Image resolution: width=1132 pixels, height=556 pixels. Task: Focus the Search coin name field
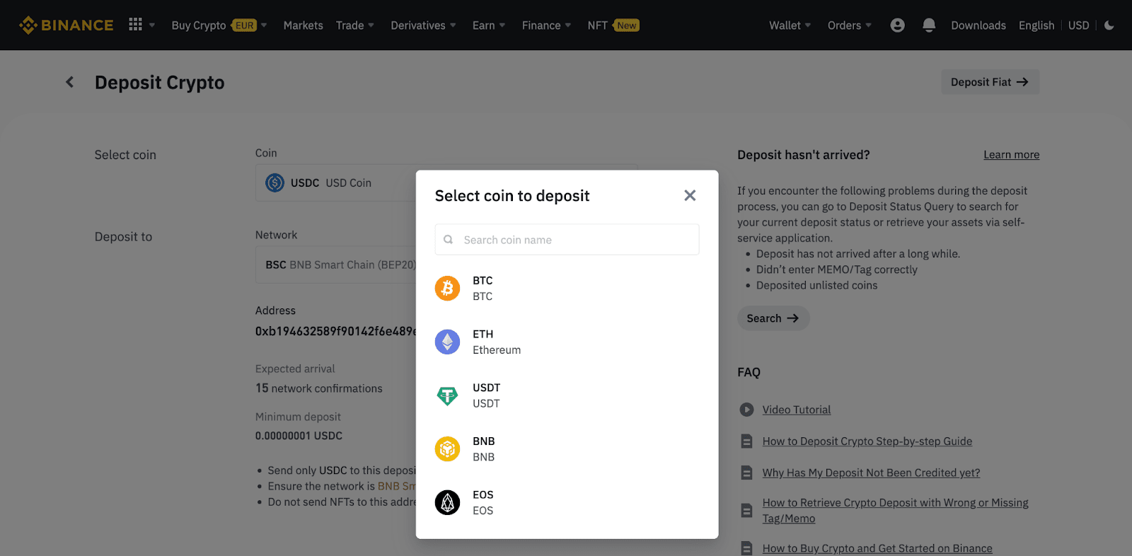pyautogui.click(x=567, y=240)
